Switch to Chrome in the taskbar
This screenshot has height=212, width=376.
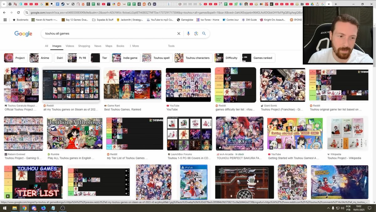point(24,208)
